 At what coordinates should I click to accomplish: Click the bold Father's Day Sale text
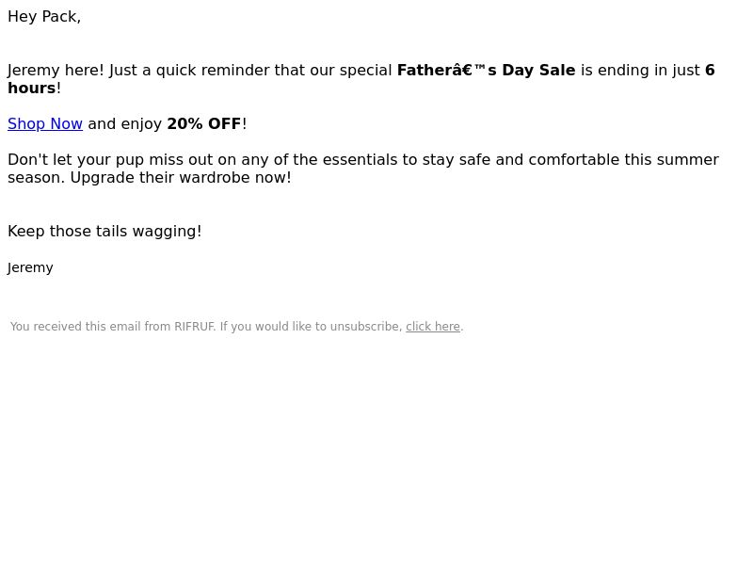(x=486, y=70)
